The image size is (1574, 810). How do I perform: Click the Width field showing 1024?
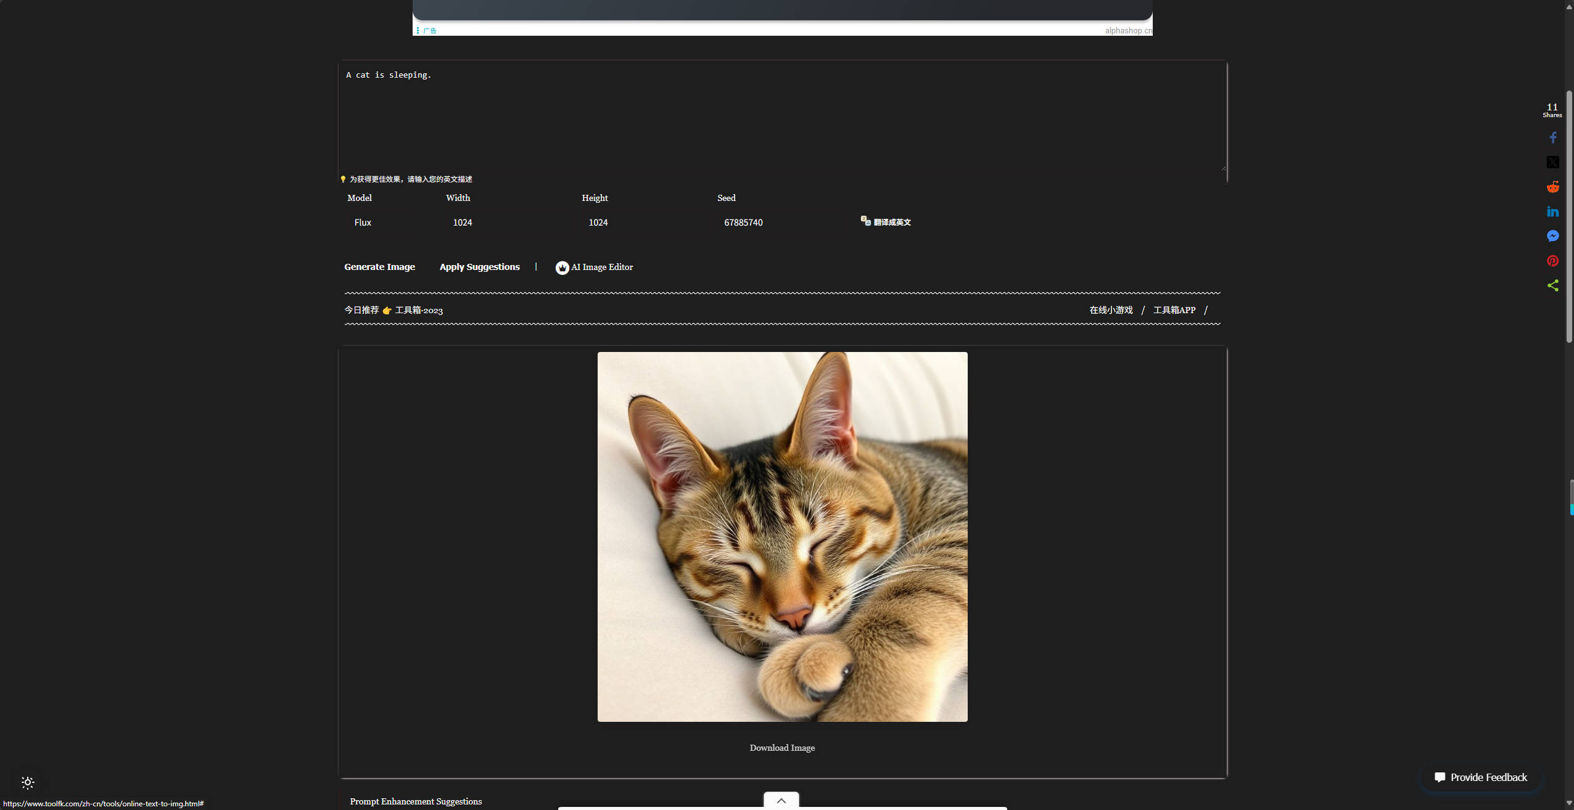pos(463,223)
